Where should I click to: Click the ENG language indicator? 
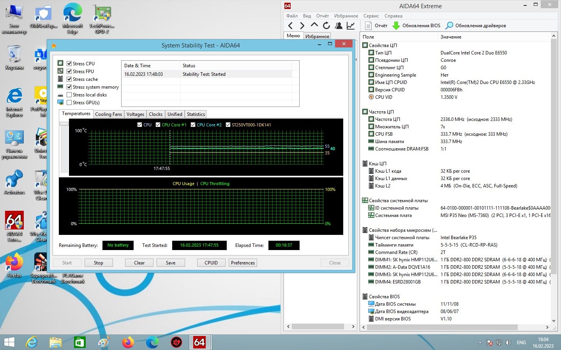pos(521,343)
